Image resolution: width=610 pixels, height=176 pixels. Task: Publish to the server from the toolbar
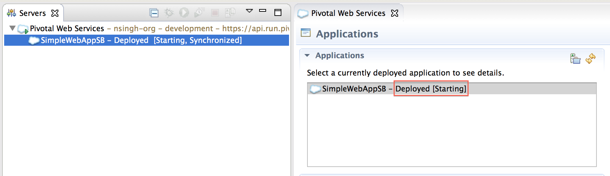point(230,13)
